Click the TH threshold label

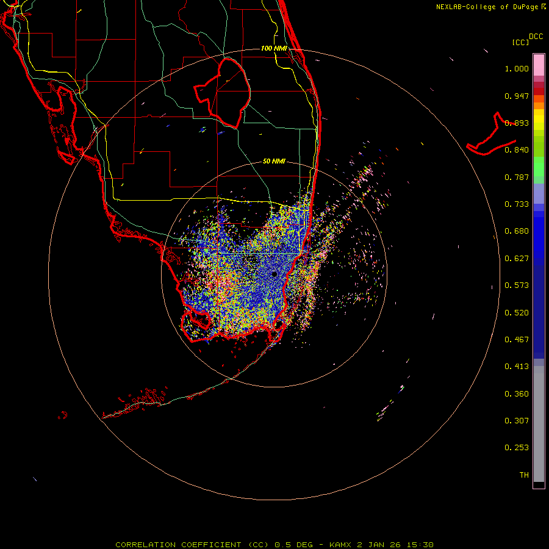pyautogui.click(x=524, y=475)
